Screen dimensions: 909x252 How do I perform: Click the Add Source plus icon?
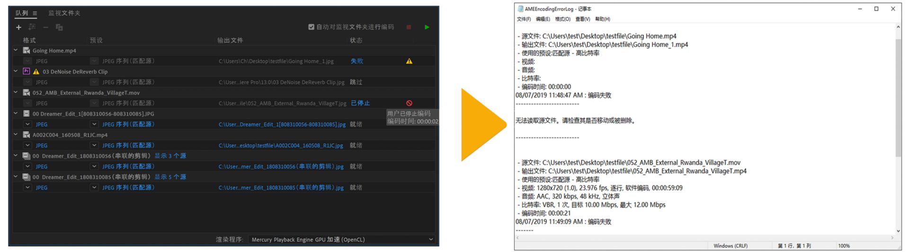coord(18,27)
